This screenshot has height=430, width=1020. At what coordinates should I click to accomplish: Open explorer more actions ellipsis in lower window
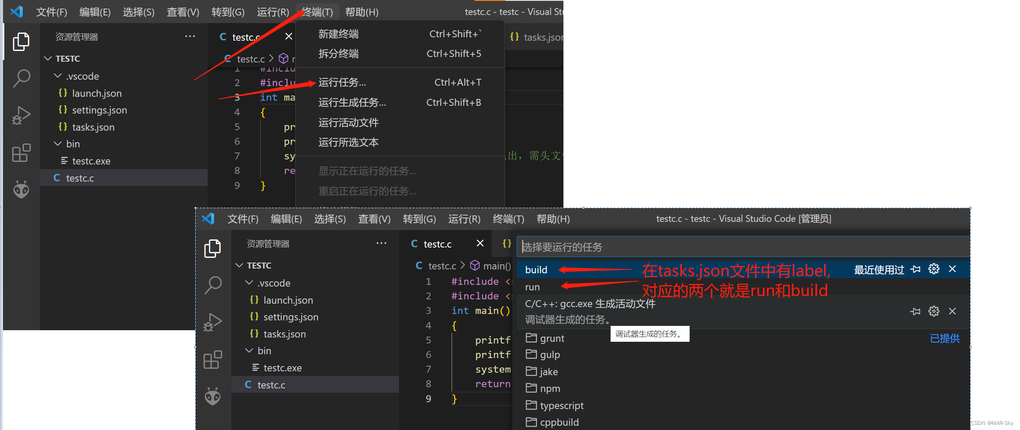click(x=381, y=243)
